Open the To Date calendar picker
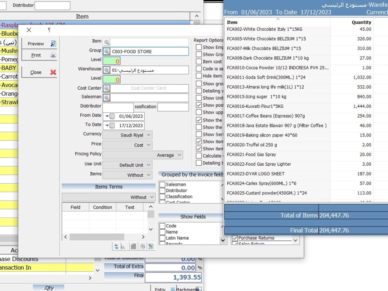The image size is (388, 291). click(x=112, y=125)
